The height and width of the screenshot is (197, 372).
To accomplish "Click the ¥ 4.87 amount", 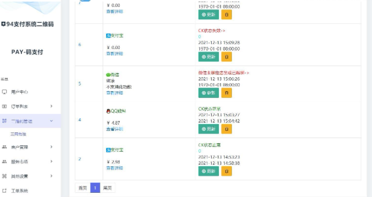I will 113,123.
